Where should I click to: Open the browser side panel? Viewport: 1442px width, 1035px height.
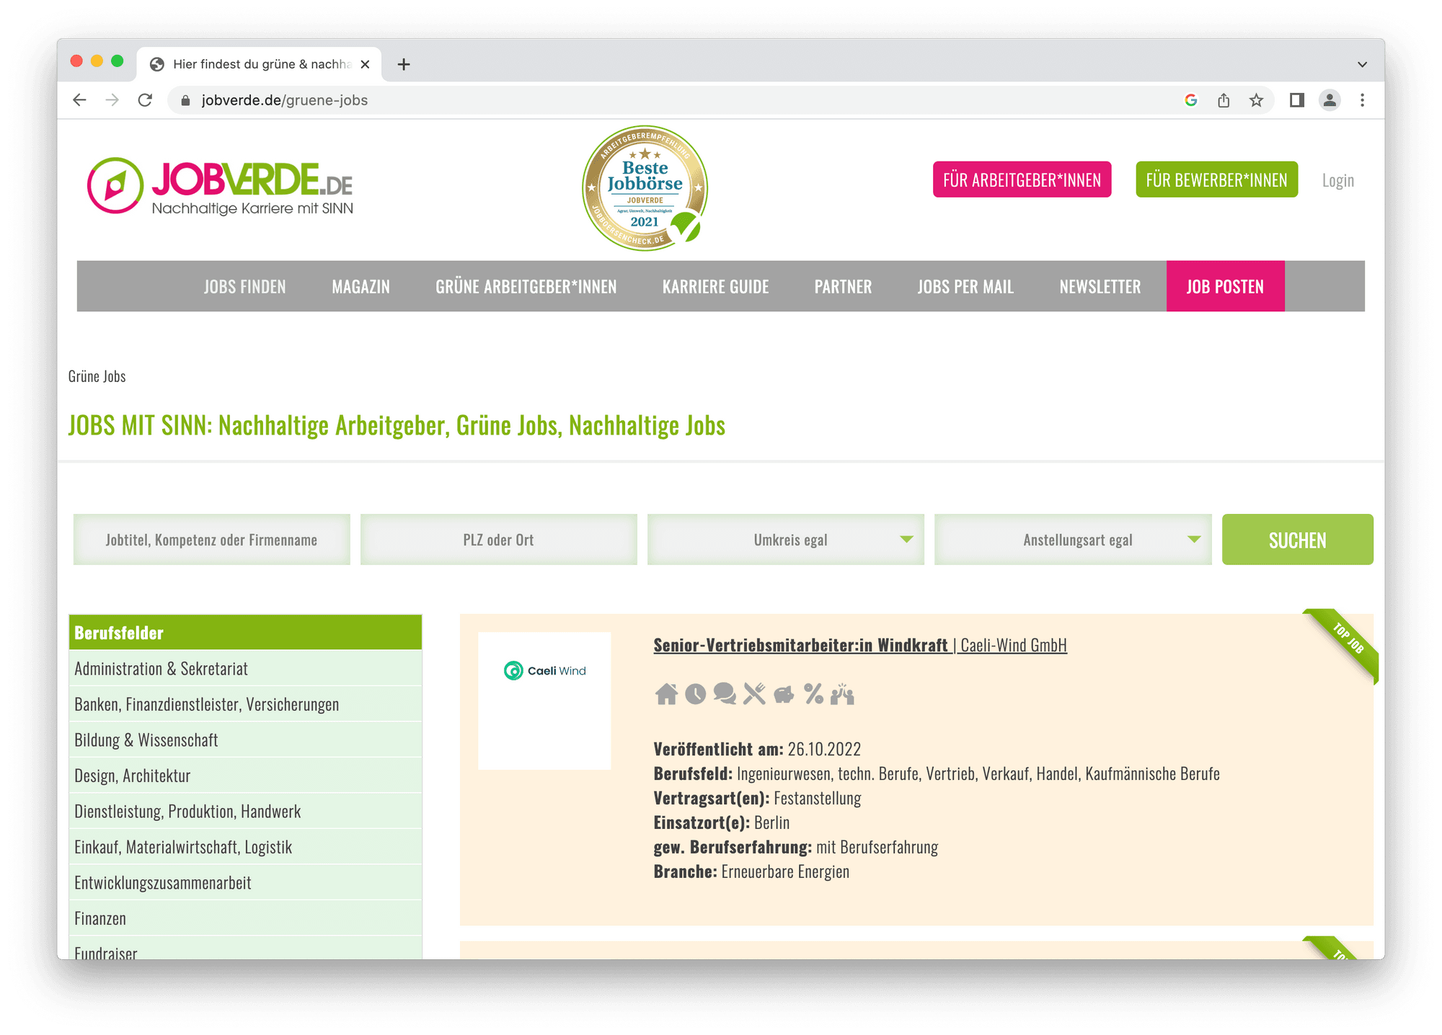click(x=1296, y=100)
